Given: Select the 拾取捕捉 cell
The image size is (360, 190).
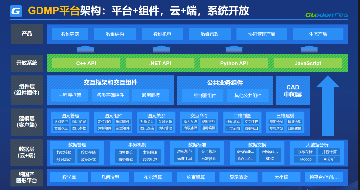Looking at the screenshot, I should click(190, 128).
